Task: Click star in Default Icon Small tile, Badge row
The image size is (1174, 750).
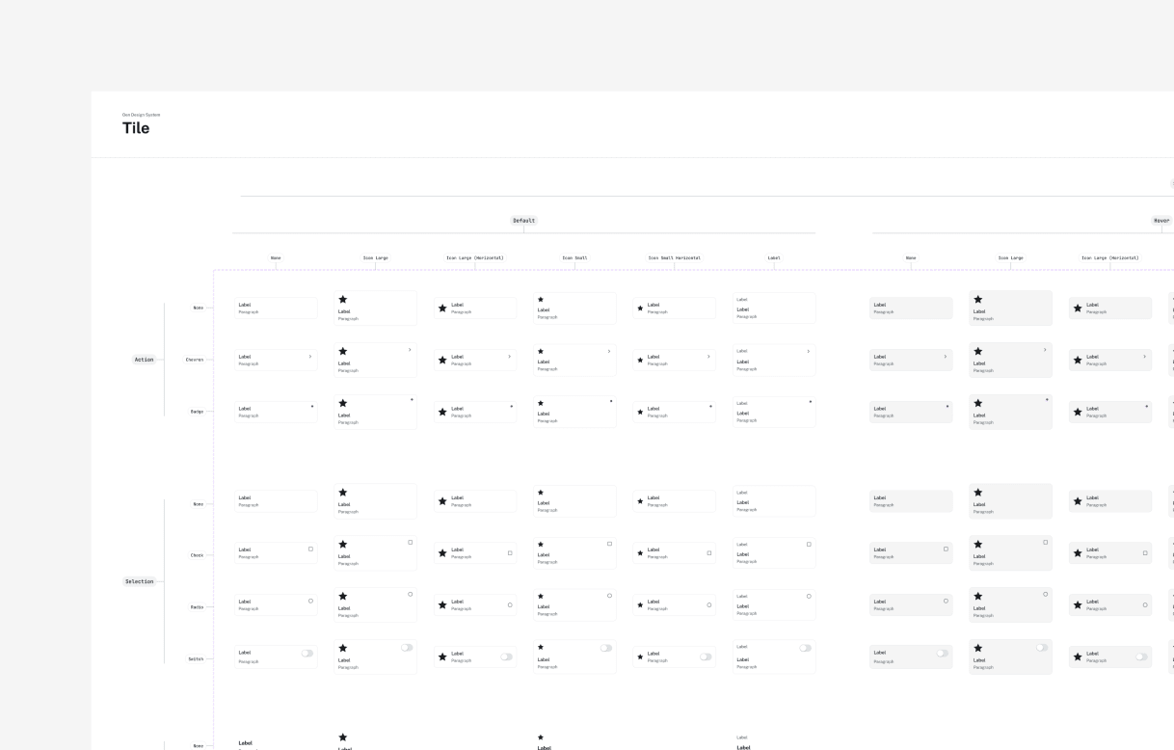Action: point(541,404)
